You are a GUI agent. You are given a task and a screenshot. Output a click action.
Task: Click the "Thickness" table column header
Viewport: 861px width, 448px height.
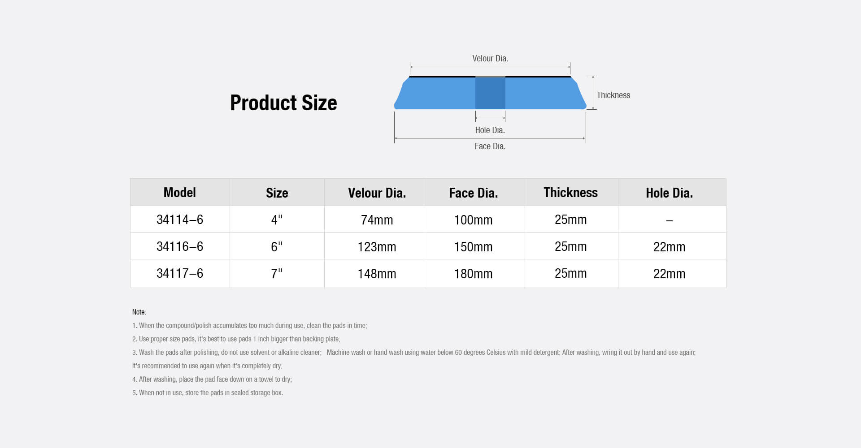570,193
